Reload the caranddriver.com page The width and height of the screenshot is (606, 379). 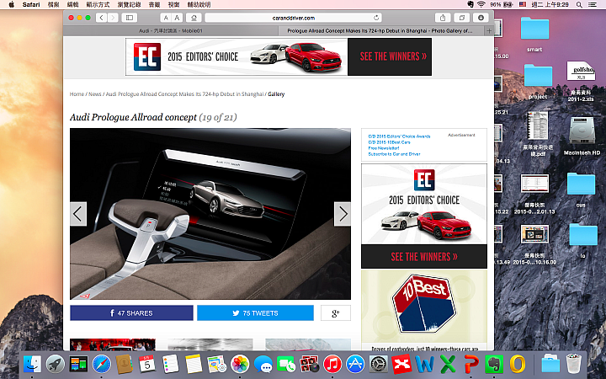pos(376,18)
